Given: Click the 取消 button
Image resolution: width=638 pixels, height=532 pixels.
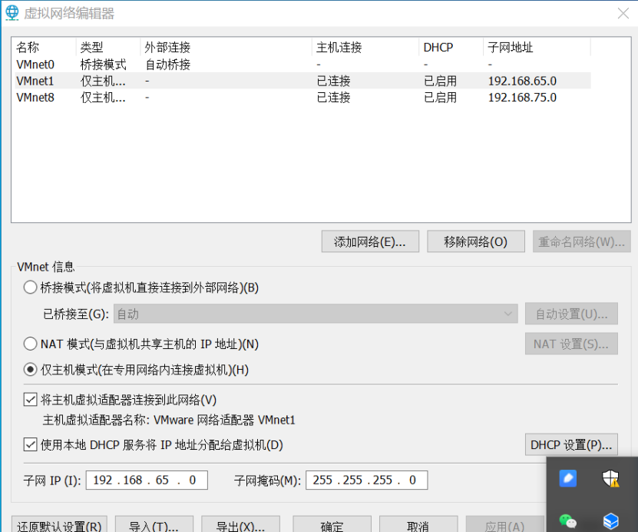Looking at the screenshot, I should coord(418,525).
